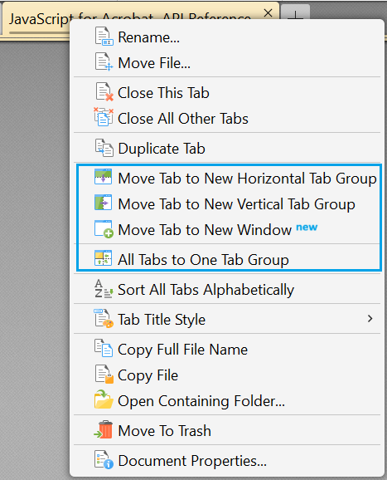Select Move Tab to New Window

pyautogui.click(x=227, y=229)
